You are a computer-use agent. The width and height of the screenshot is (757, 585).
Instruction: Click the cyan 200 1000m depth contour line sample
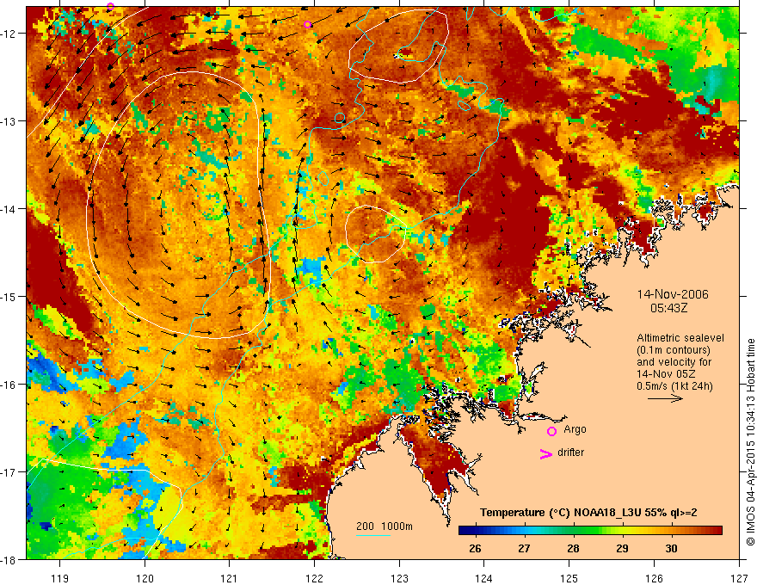pyautogui.click(x=373, y=535)
